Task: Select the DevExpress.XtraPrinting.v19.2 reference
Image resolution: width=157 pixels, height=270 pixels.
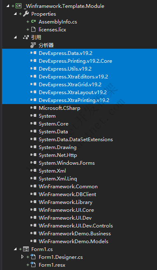Action: coord(74,100)
